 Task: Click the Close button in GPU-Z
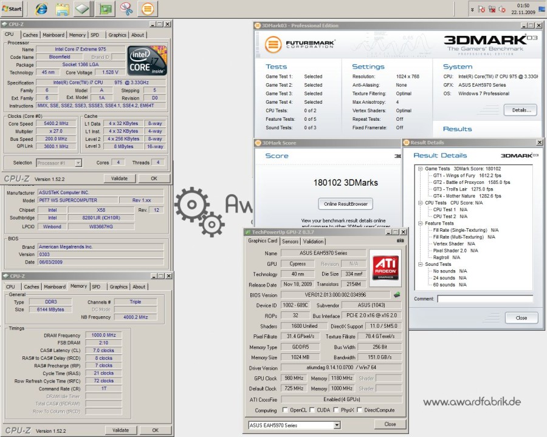pos(390,424)
